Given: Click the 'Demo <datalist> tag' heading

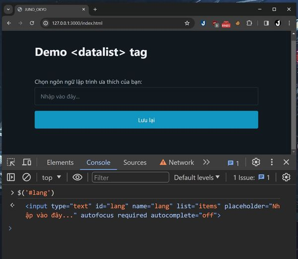Looking at the screenshot, I should 91,52.
